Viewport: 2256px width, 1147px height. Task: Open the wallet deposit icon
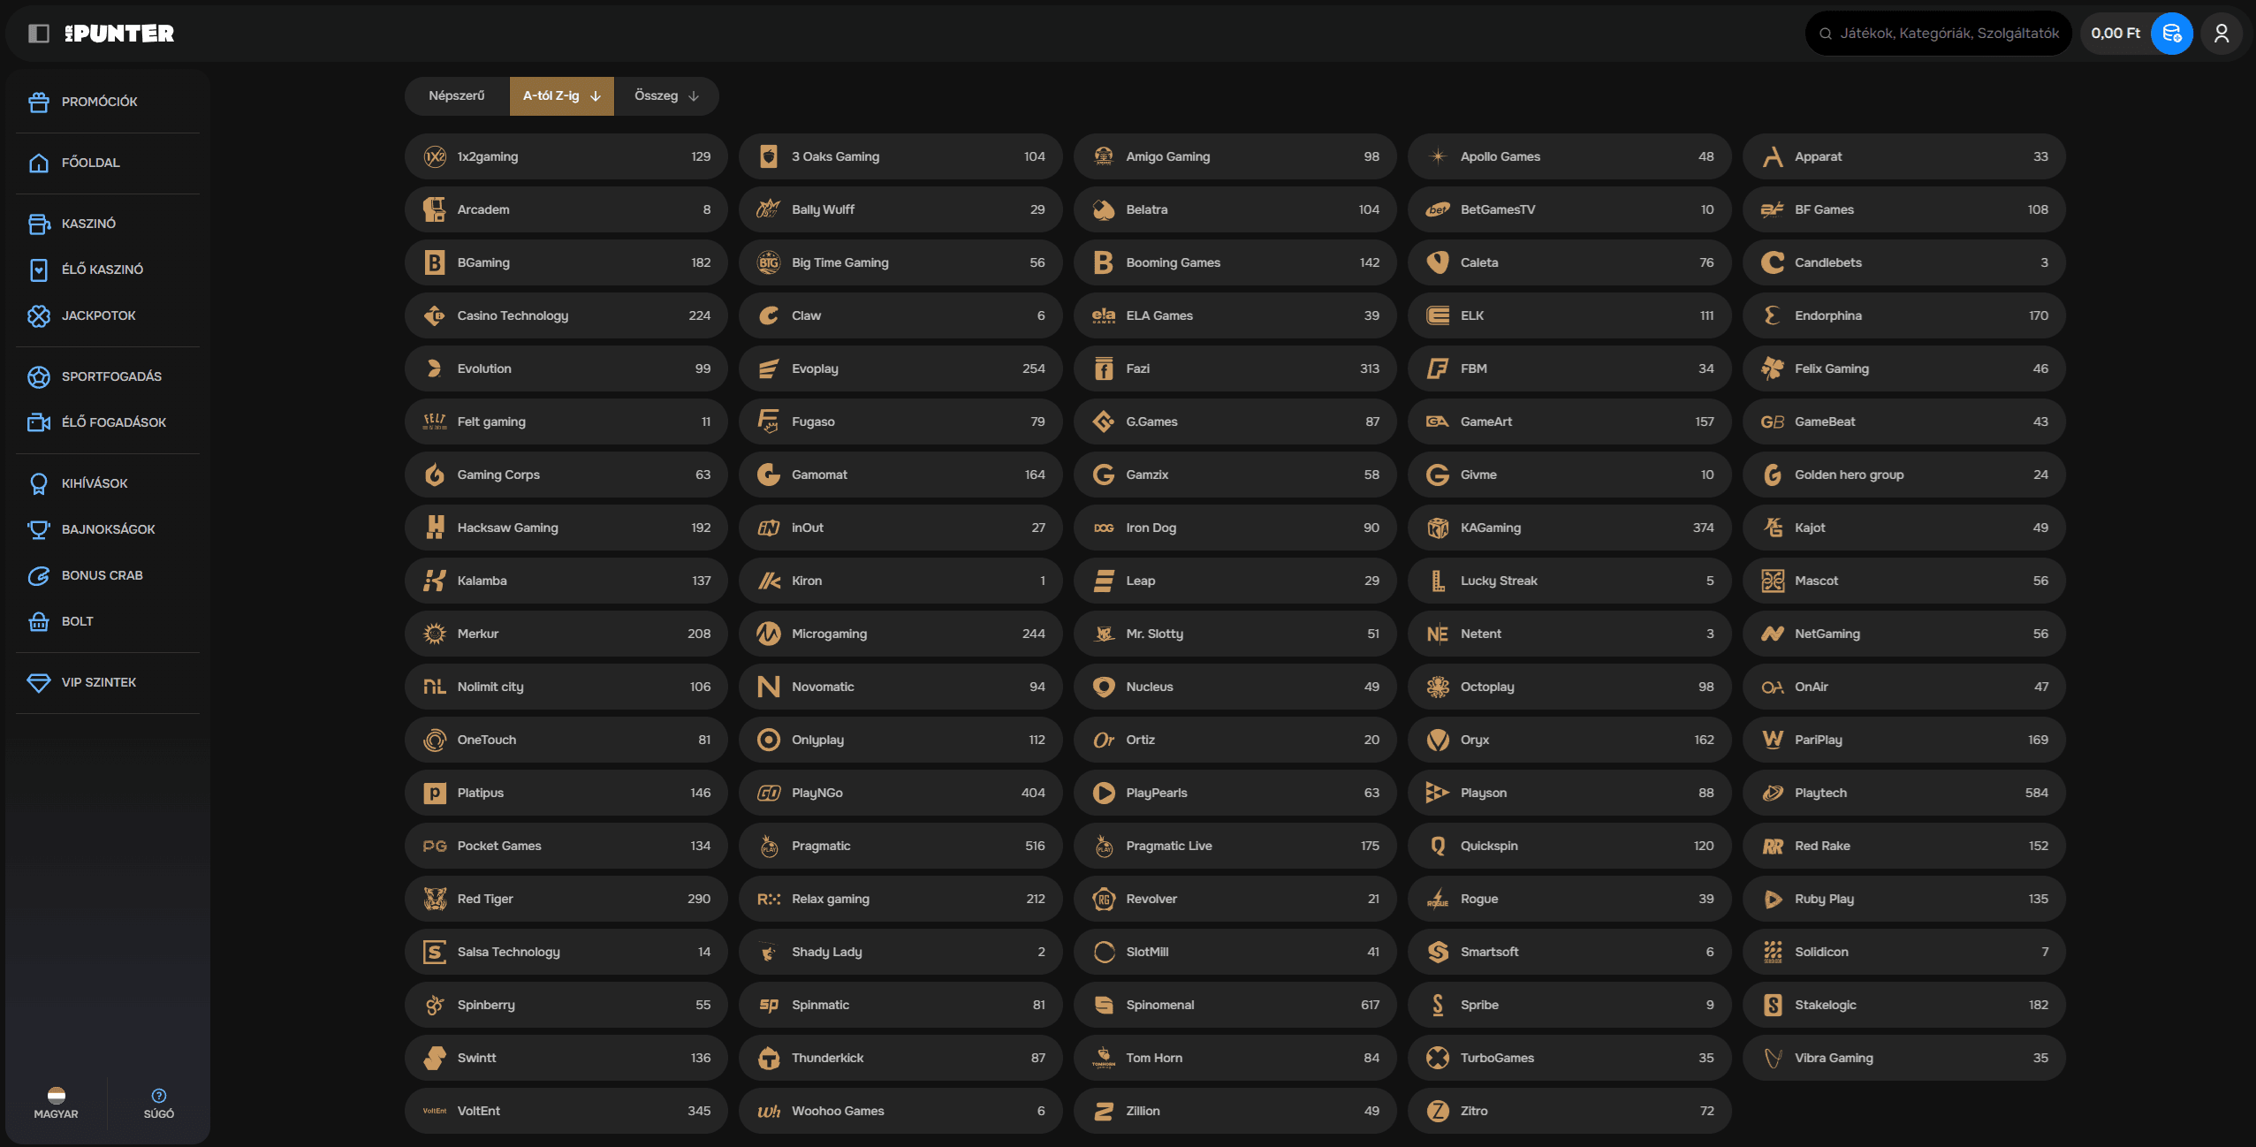click(x=2171, y=34)
